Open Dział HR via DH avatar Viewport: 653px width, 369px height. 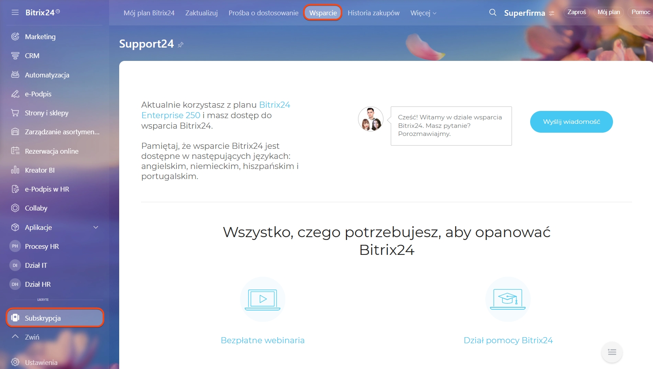pos(15,284)
